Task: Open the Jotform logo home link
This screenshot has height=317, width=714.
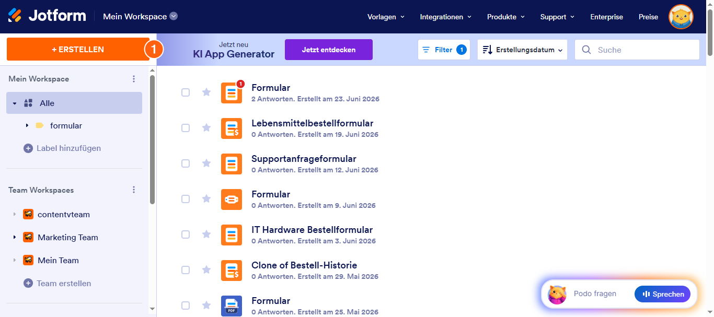Action: coord(47,16)
